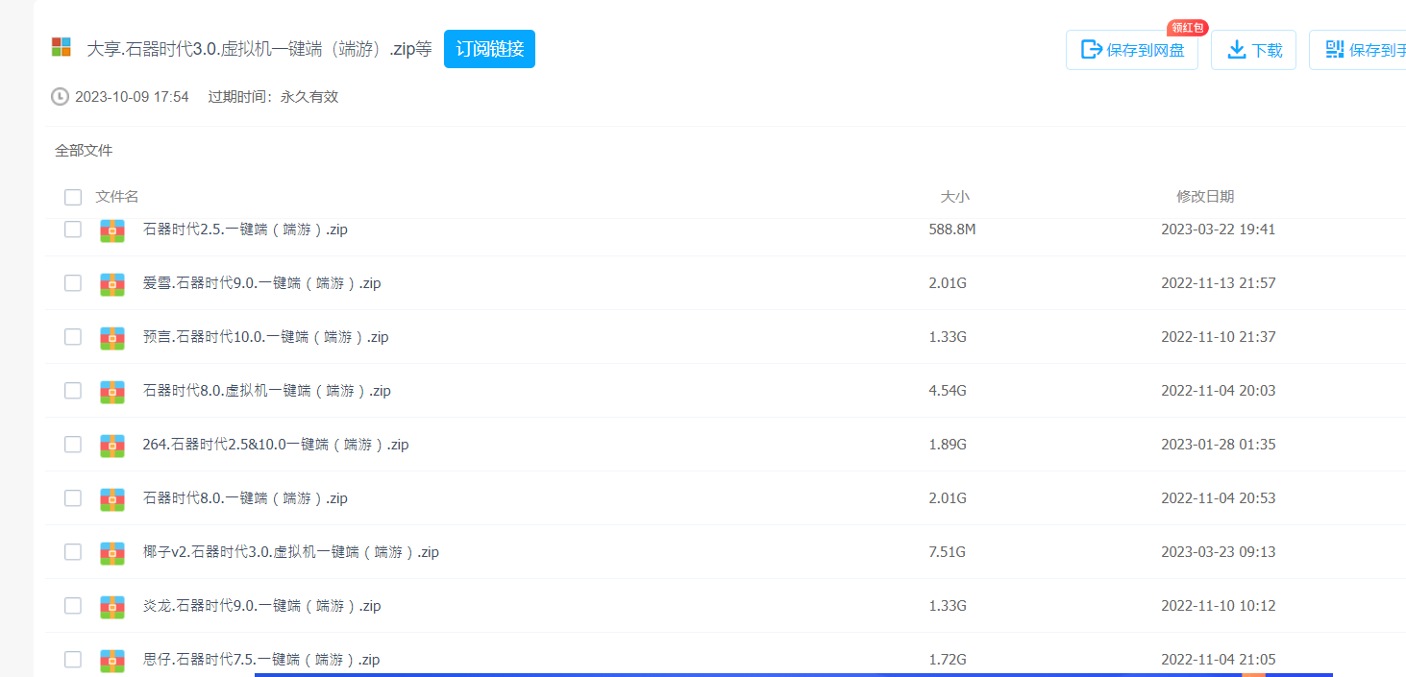The image size is (1406, 677).
Task: Click the zip icon beside 石器时代2.5.一键端
Action: pyautogui.click(x=112, y=230)
